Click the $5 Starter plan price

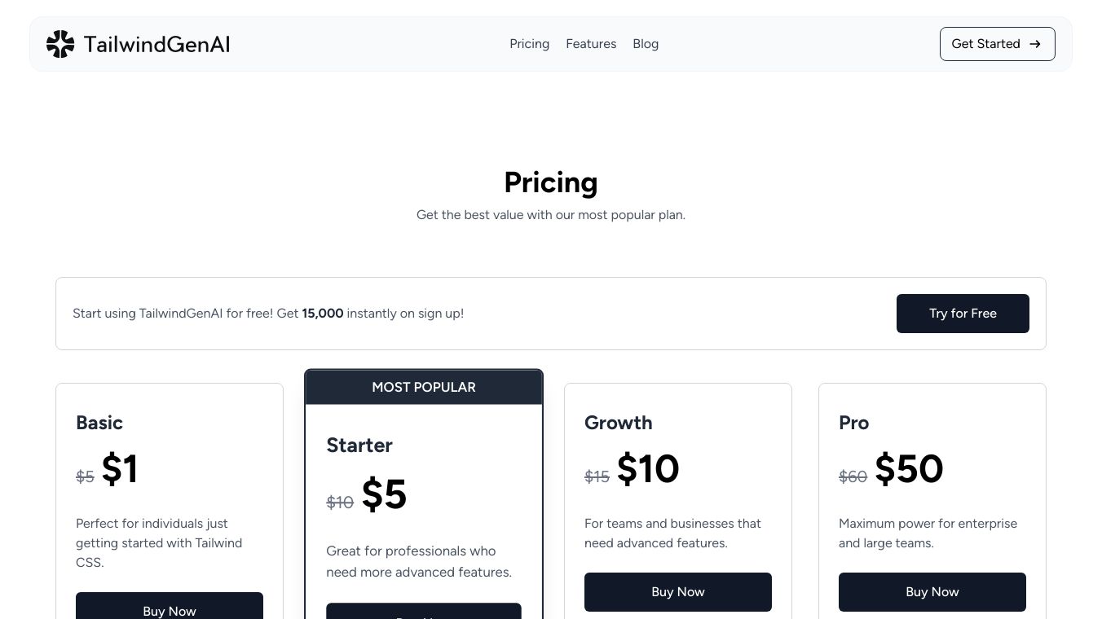tap(384, 494)
